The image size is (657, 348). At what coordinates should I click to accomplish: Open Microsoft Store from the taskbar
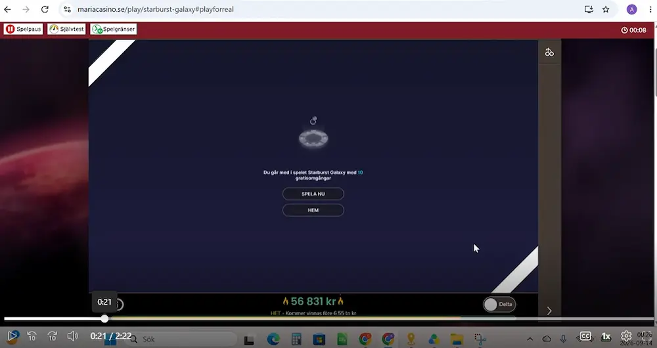point(319,339)
